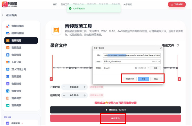
Task: Decrease 开始时间 with the minus button
Action: pyautogui.click(x=64, y=87)
